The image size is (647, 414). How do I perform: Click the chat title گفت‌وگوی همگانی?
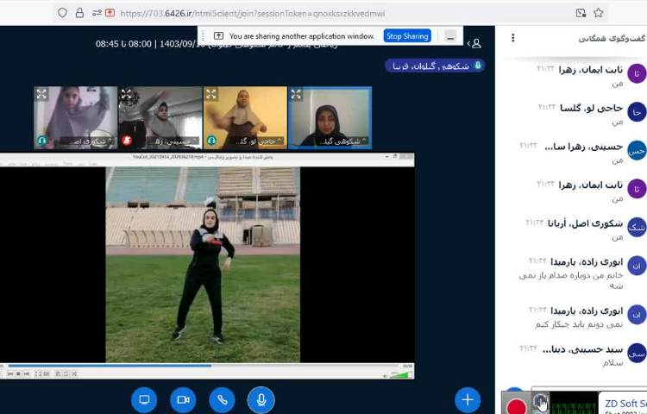pyautogui.click(x=612, y=38)
